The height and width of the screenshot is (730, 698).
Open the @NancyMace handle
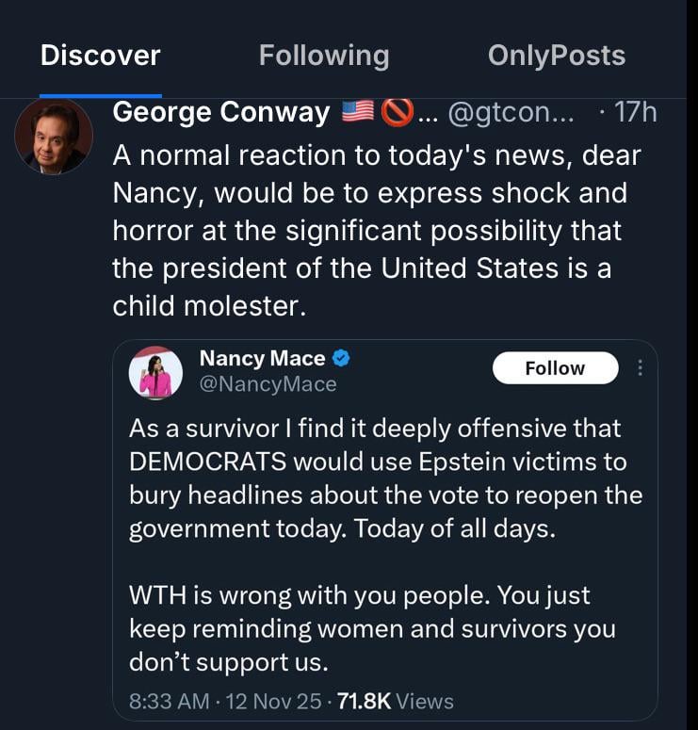(268, 384)
